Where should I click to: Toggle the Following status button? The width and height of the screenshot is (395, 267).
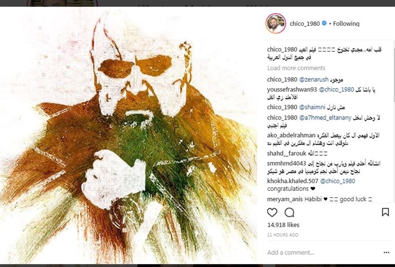click(x=346, y=24)
